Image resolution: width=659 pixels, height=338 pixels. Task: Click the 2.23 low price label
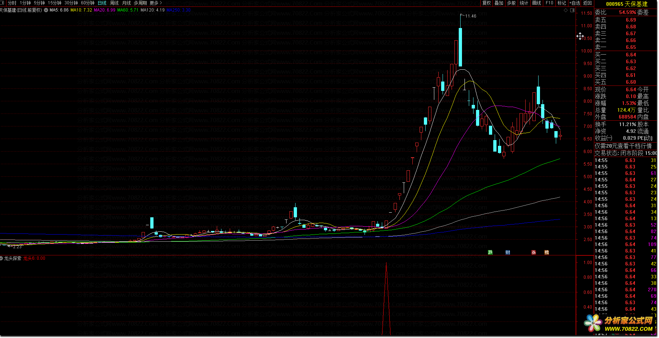pyautogui.click(x=17, y=247)
